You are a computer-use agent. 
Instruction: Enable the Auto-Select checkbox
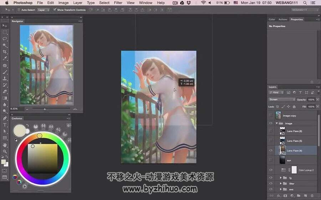[x=19, y=10]
